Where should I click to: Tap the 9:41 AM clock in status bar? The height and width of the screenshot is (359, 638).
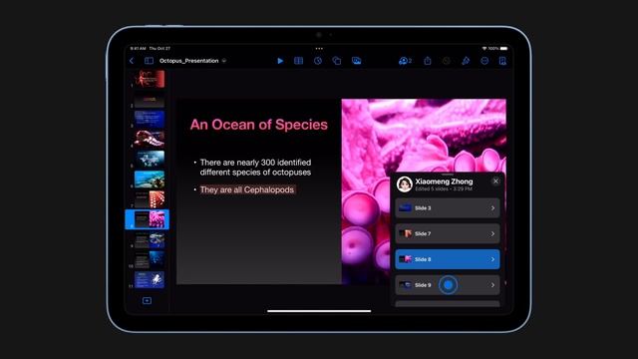[x=138, y=49]
